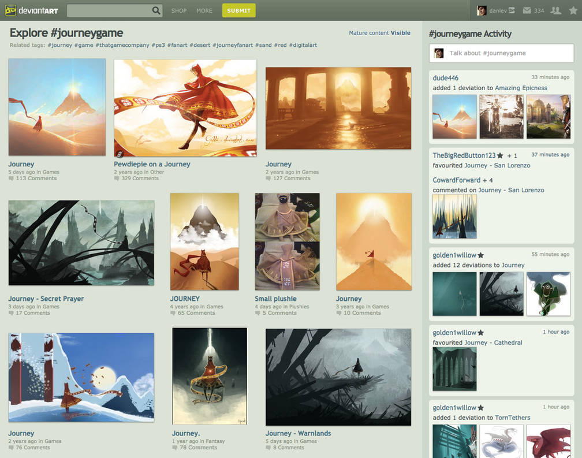Click star badge beside golden1willow 55 minutes ago
Screen dimensions: 582x458
[x=480, y=255]
